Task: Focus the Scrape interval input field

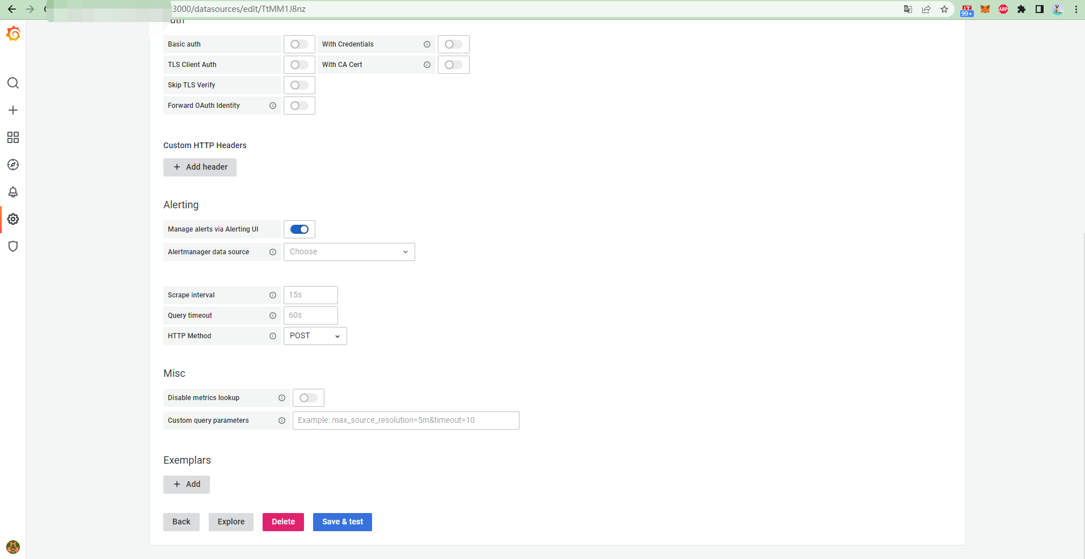Action: (311, 295)
